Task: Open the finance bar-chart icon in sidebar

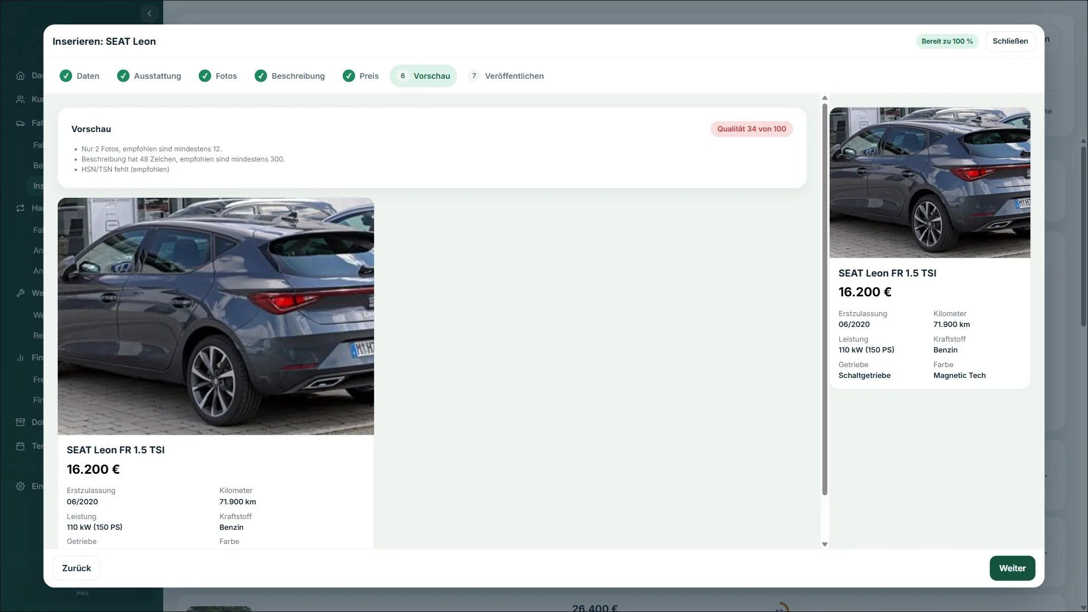Action: point(20,358)
